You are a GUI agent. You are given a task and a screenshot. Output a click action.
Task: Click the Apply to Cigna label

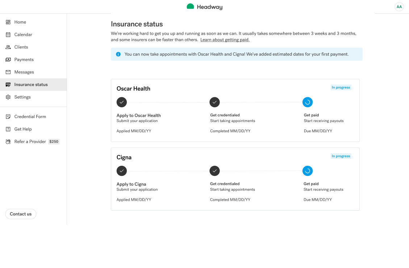pos(131,184)
